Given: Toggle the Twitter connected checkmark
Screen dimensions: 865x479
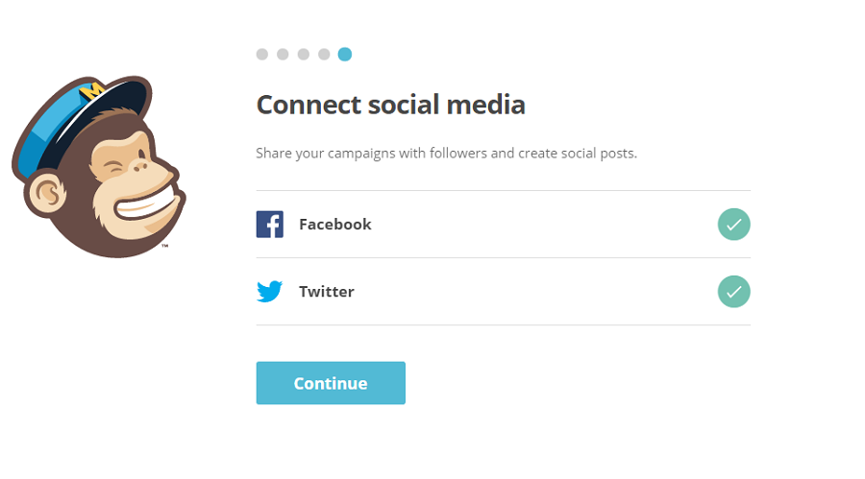Looking at the screenshot, I should tap(733, 292).
